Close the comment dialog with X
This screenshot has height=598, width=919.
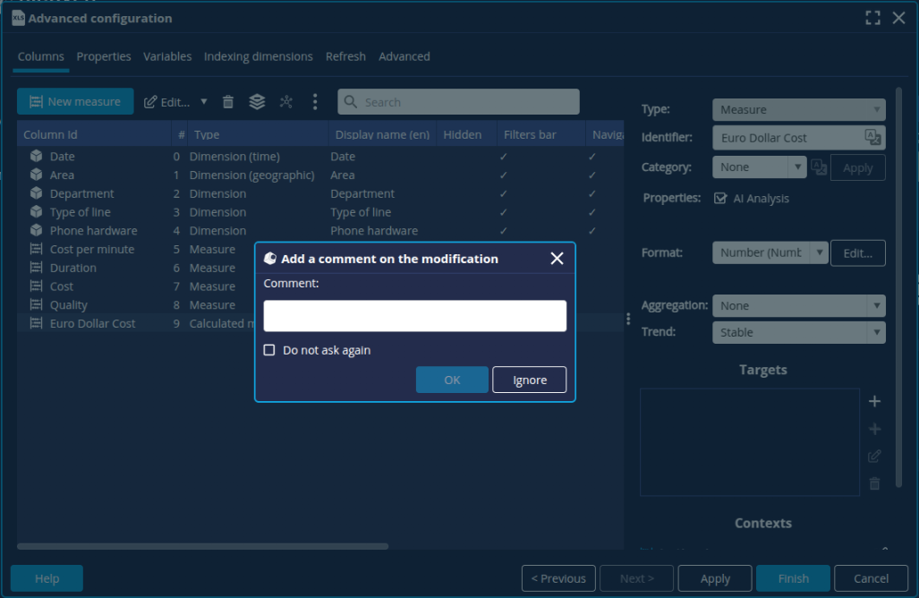[x=557, y=259]
